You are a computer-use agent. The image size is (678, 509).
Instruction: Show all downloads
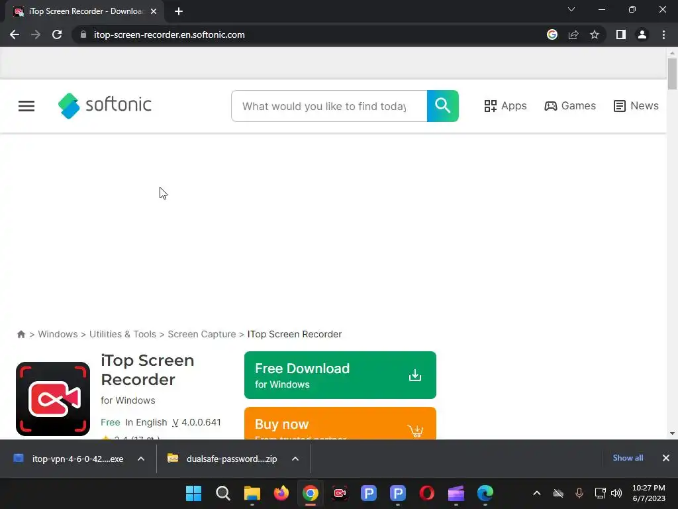click(x=628, y=458)
